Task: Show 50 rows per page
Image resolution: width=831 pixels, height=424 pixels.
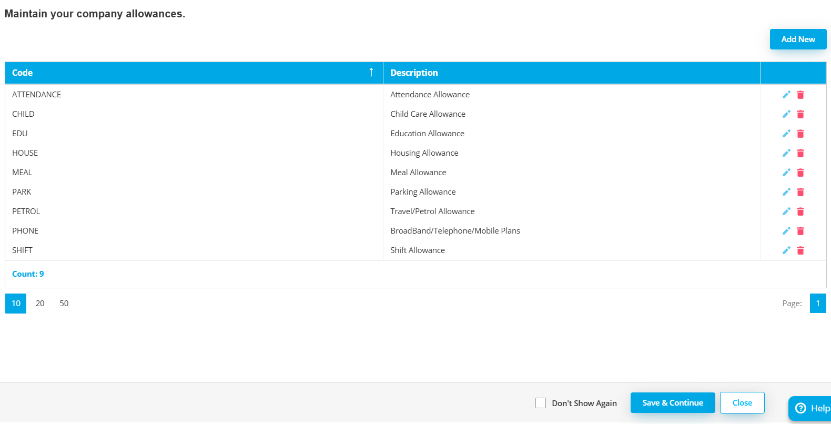Action: [64, 304]
